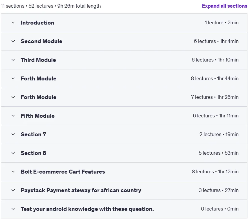
Task: Expand the Introduction section chevron
Action: [x=13, y=23]
